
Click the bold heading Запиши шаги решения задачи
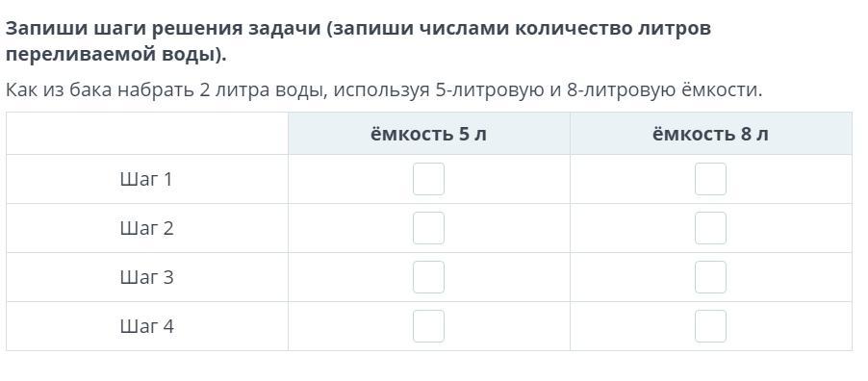click(163, 28)
